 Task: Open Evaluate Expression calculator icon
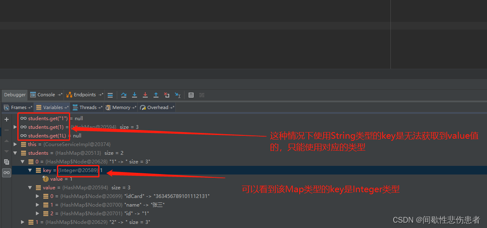pos(191,95)
